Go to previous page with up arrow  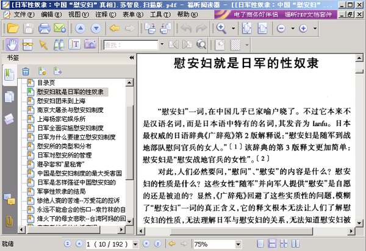click(81, 28)
